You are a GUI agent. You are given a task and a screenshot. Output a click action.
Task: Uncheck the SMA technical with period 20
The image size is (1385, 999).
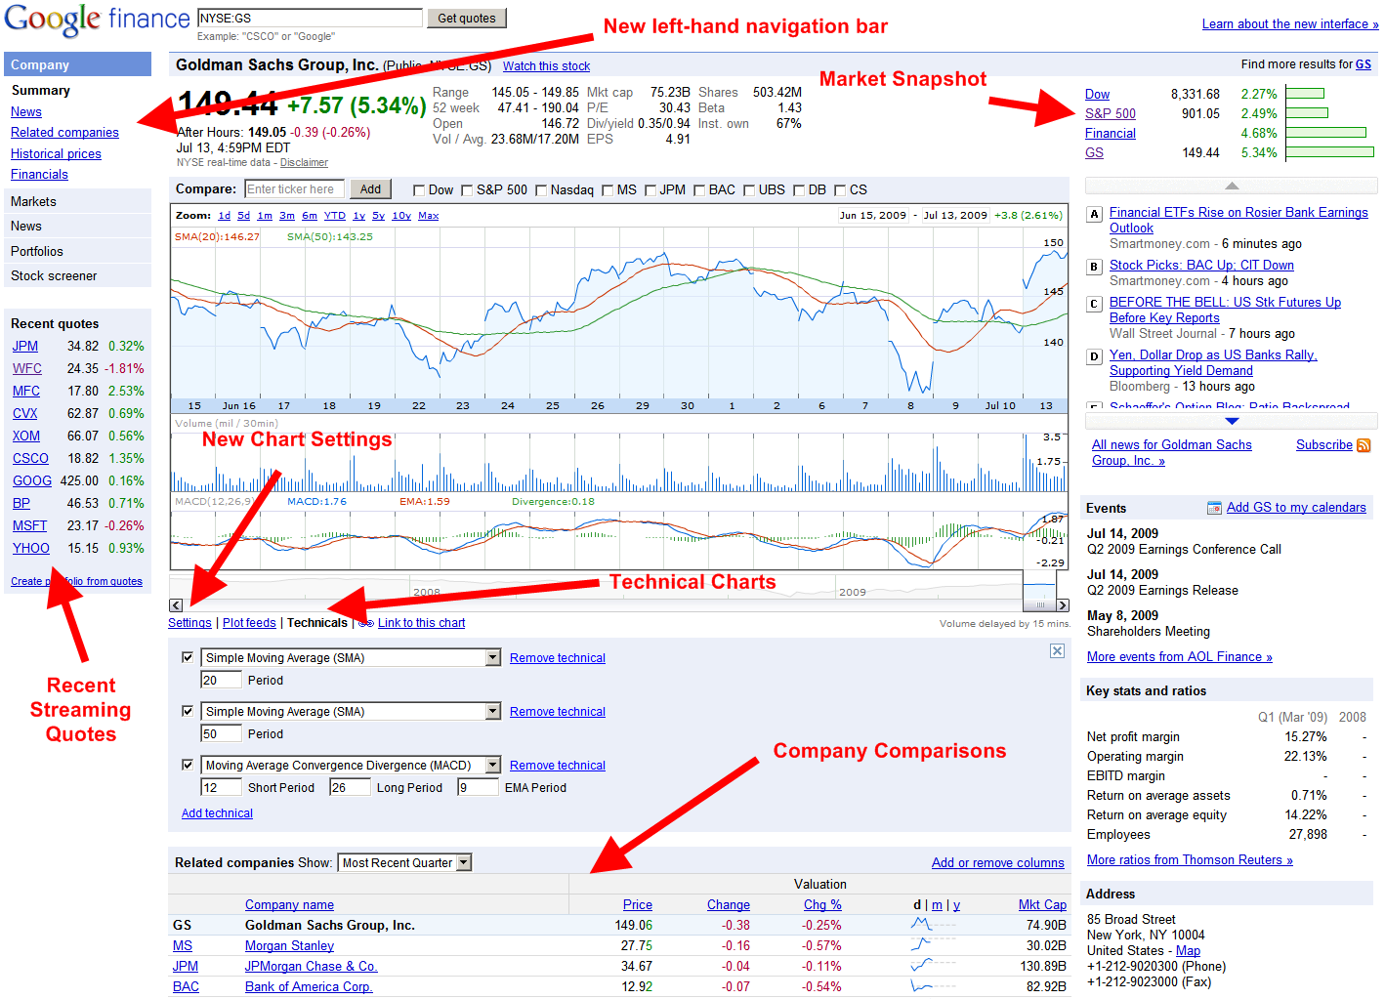click(x=188, y=657)
